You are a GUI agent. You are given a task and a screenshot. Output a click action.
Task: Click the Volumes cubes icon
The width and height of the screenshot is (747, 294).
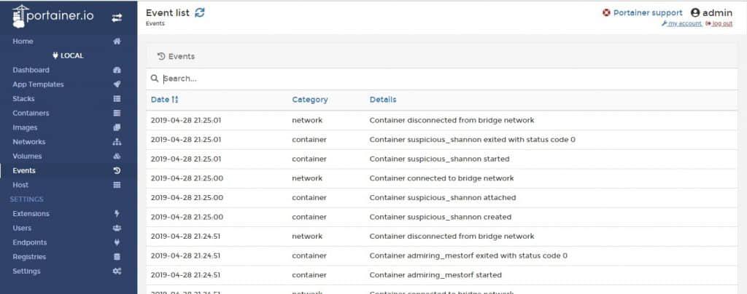117,156
